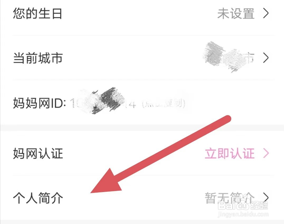This screenshot has width=284, height=224.
Task: Expand the chevron next to 未设置
Action: pyautogui.click(x=266, y=13)
